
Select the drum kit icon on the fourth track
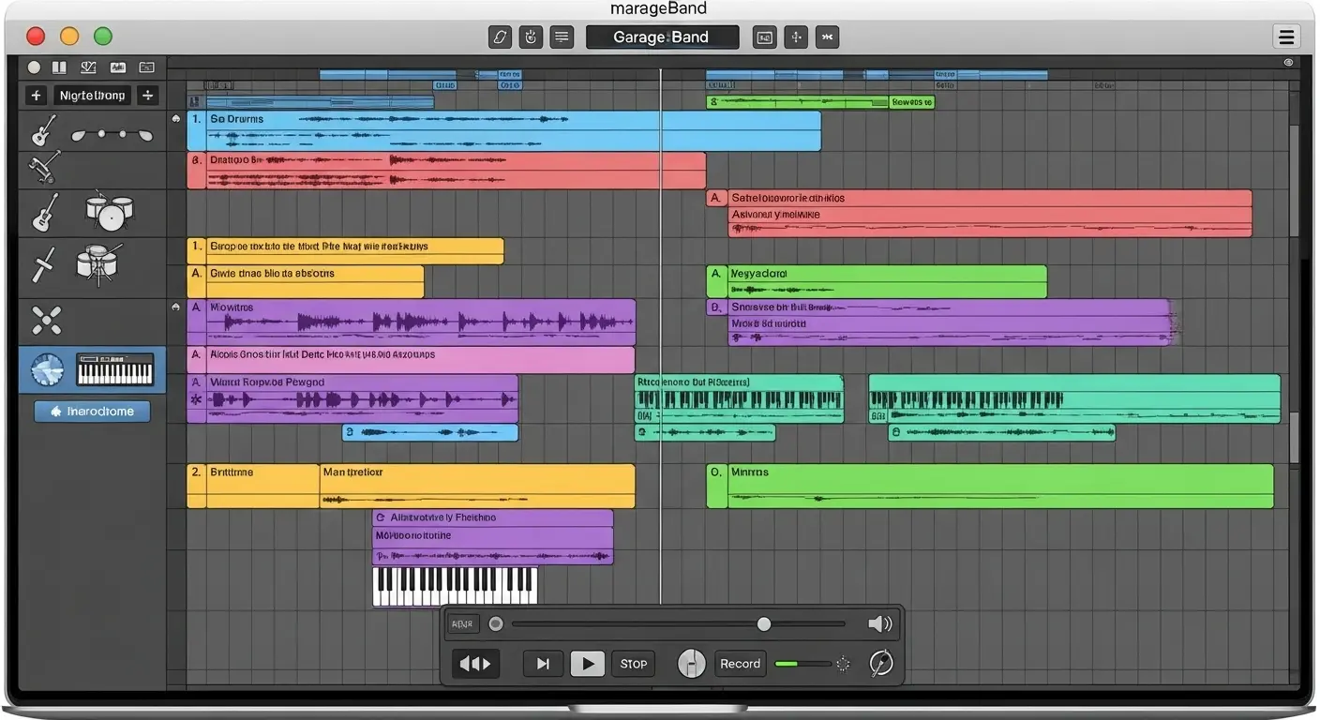click(97, 264)
